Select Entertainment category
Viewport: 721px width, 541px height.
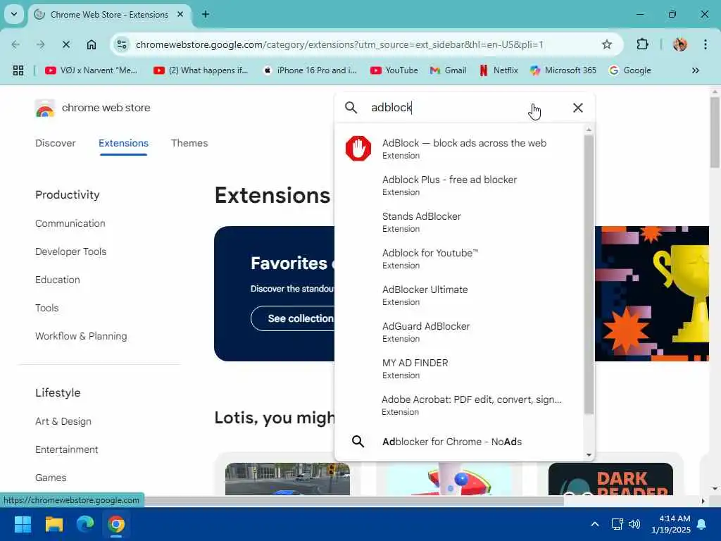click(x=67, y=449)
